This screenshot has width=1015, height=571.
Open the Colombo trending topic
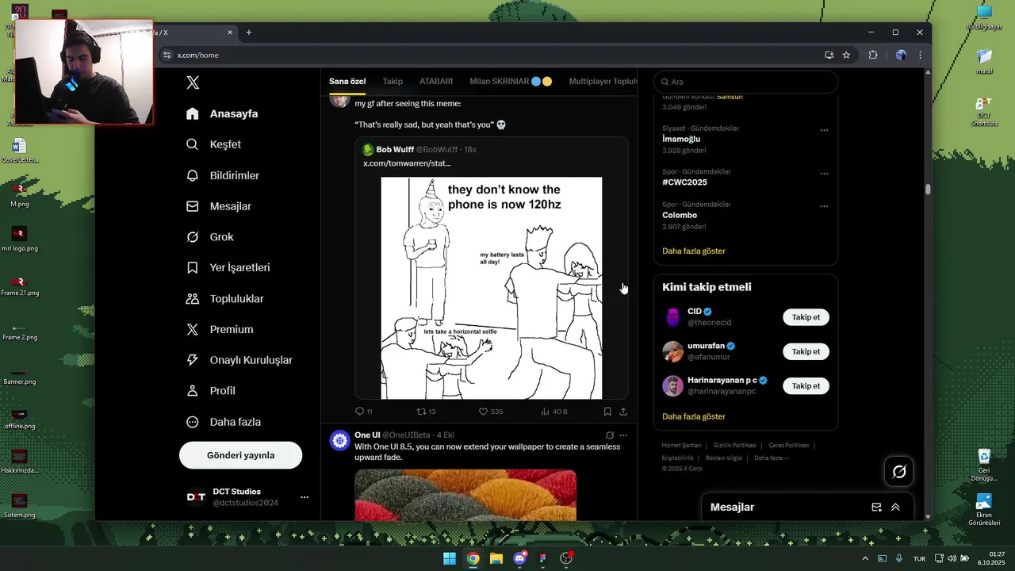pos(680,215)
